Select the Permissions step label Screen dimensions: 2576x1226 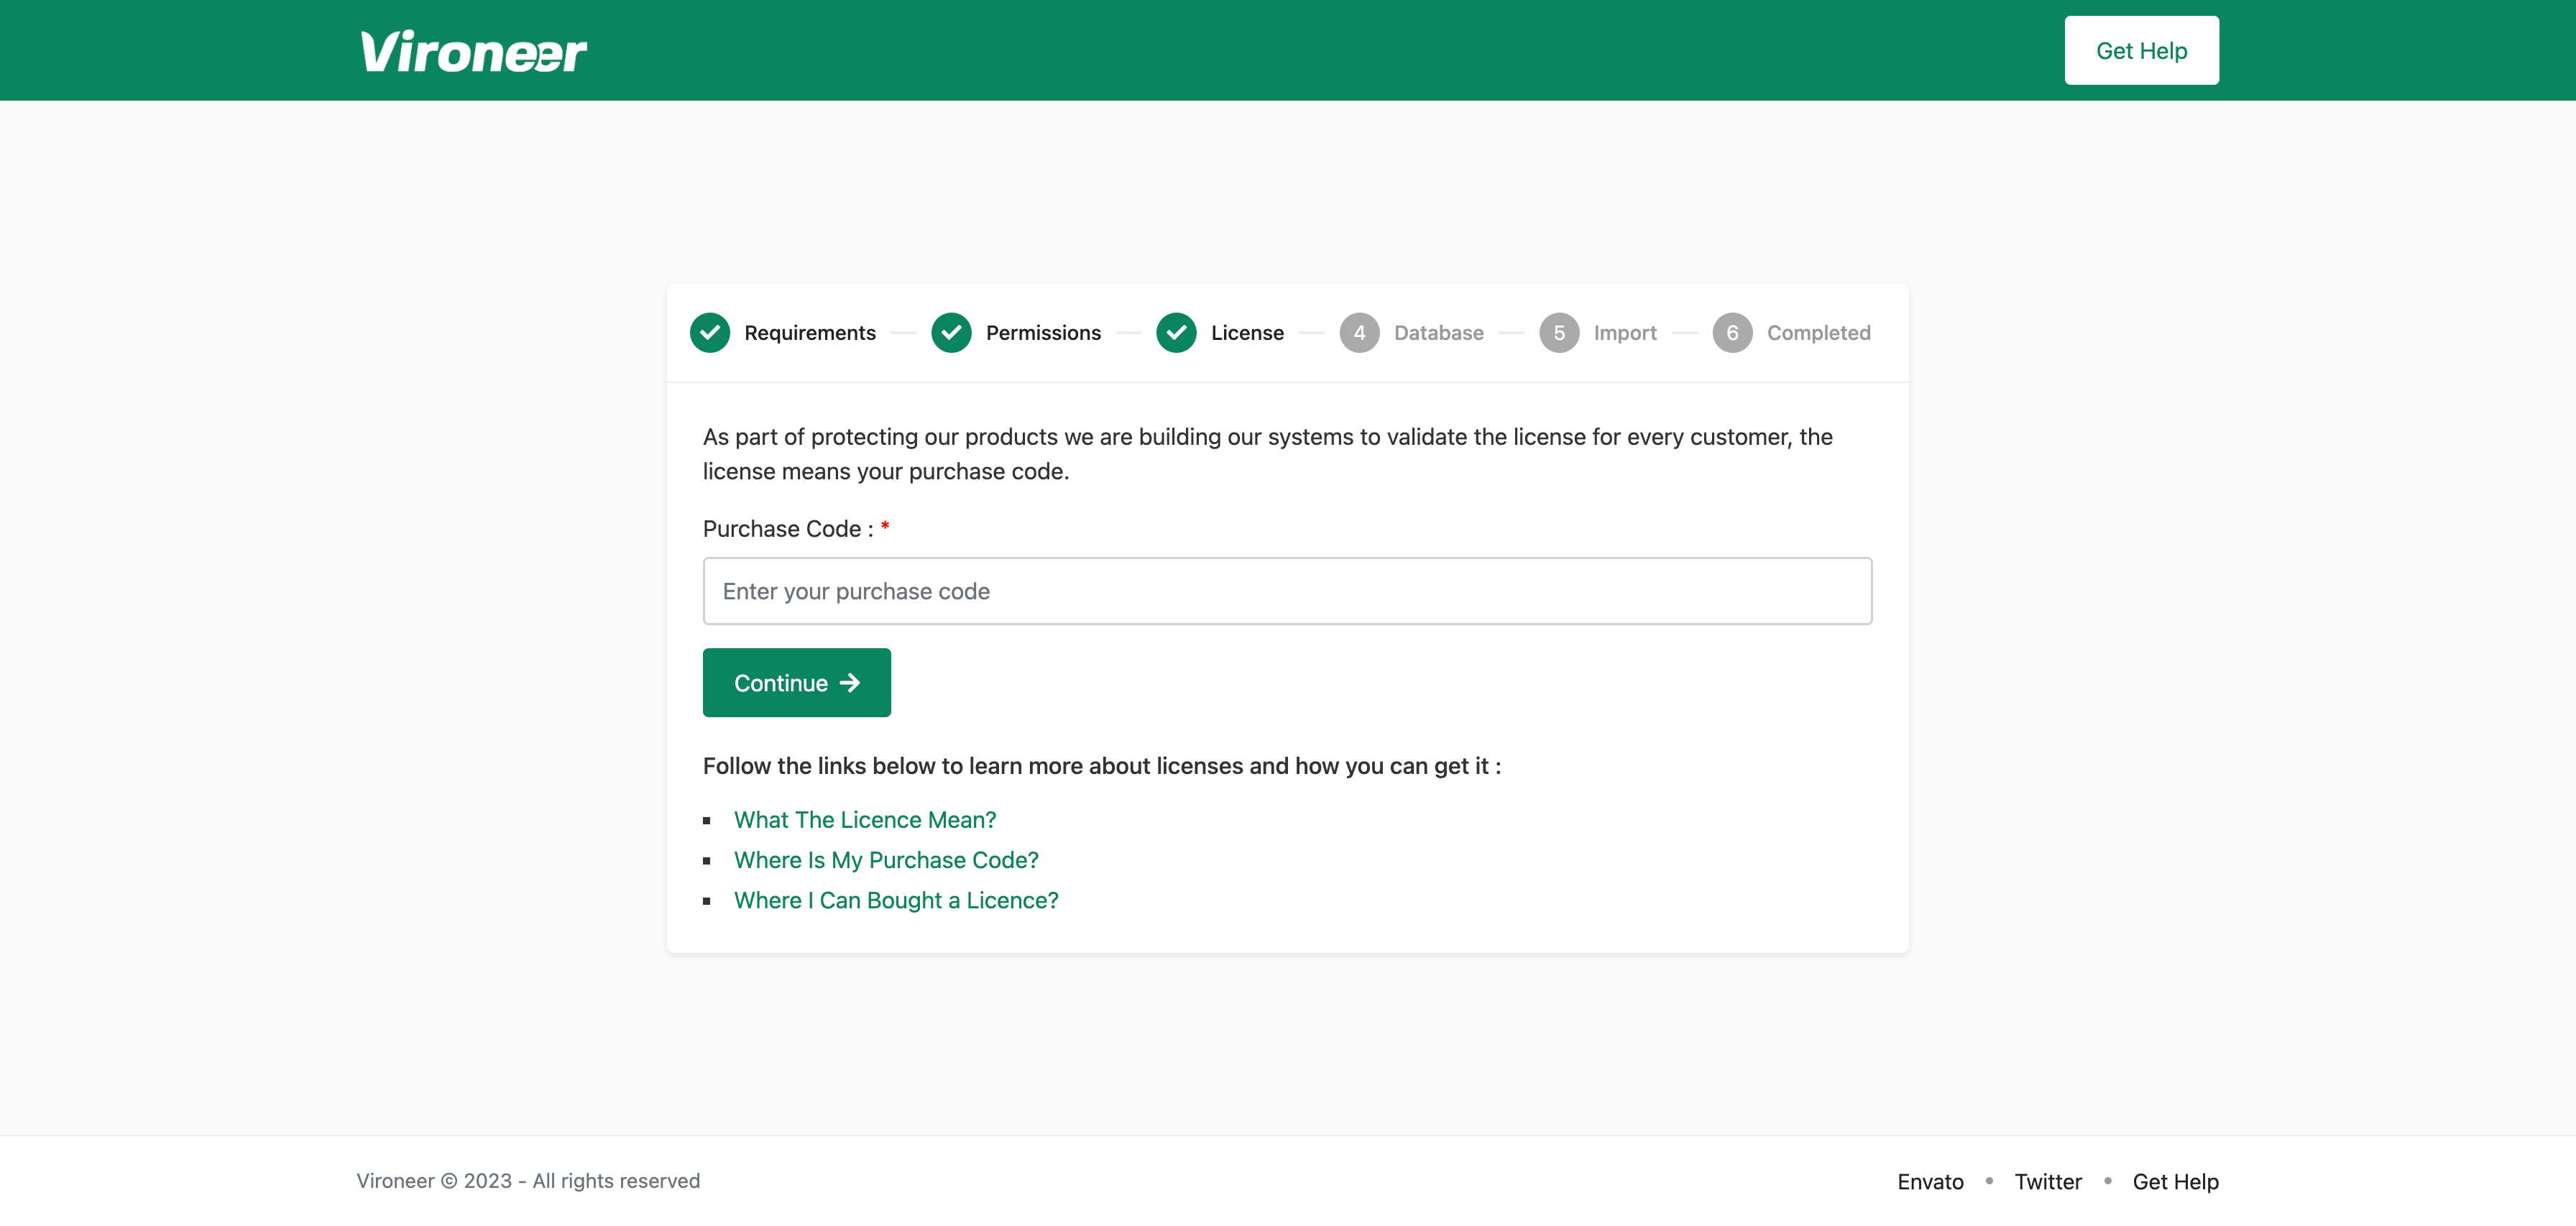[x=1042, y=333]
